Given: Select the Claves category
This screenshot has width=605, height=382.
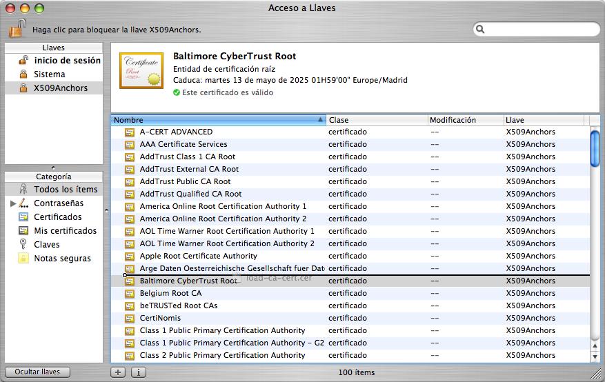Looking at the screenshot, I should [54, 244].
